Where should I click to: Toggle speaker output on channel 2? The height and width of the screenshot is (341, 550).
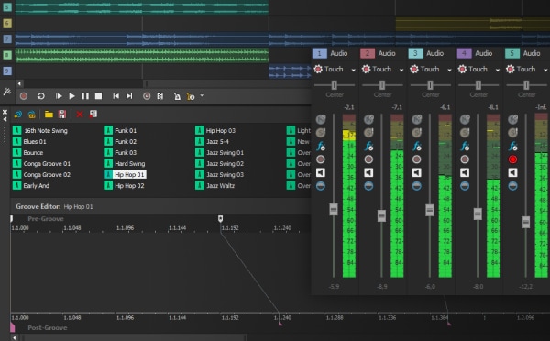(368, 172)
